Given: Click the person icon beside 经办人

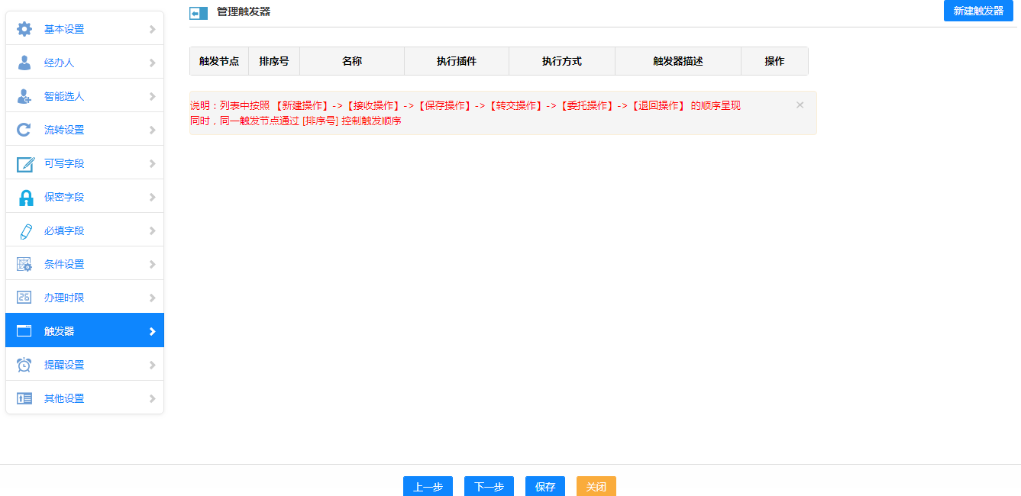Looking at the screenshot, I should pyautogui.click(x=24, y=63).
